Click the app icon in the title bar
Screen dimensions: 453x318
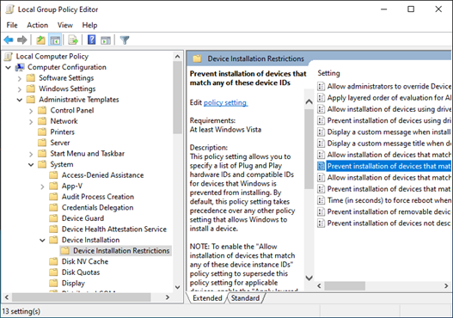(9, 9)
